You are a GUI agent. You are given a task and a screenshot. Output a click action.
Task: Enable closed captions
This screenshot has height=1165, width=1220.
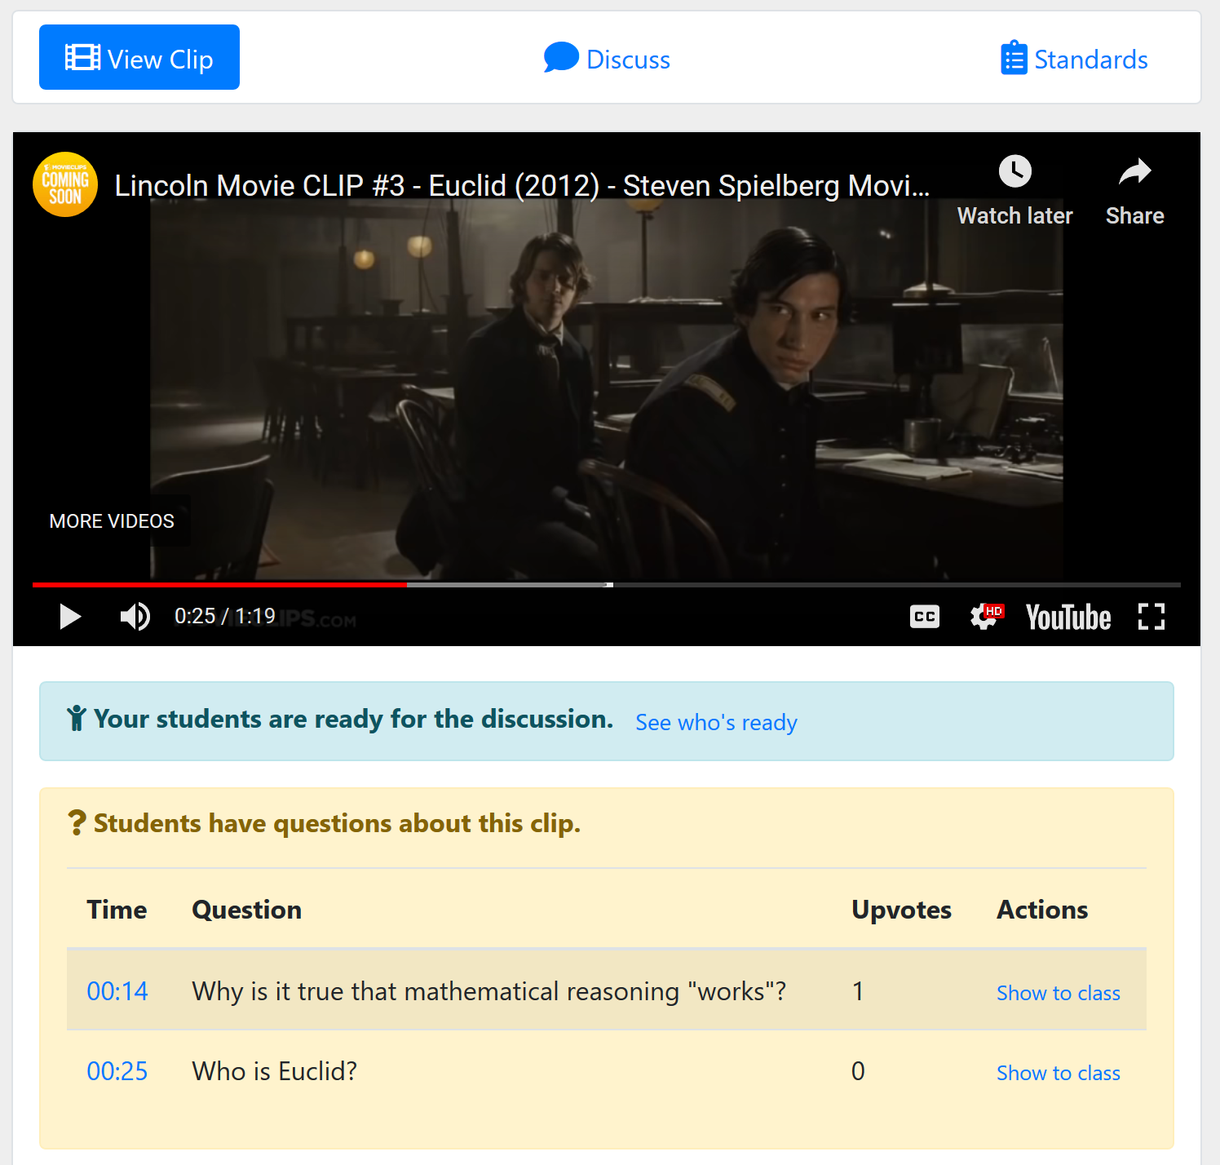(924, 617)
